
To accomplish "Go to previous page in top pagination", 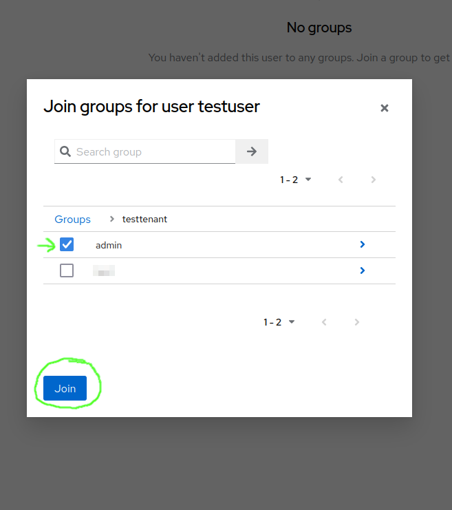I will click(x=341, y=180).
